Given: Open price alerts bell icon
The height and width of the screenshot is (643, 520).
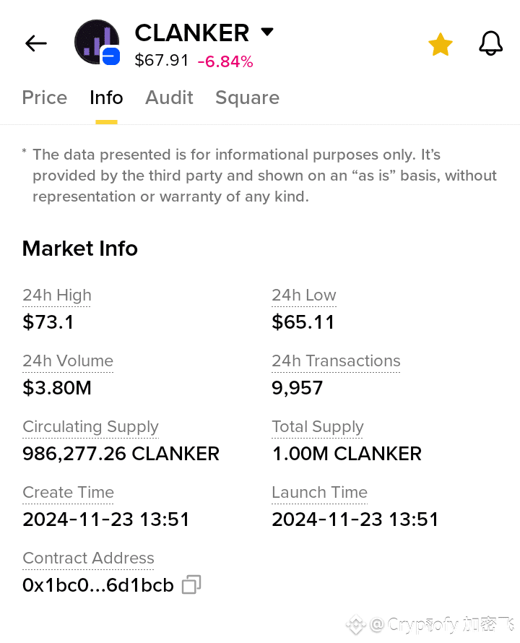Looking at the screenshot, I should 491,44.
